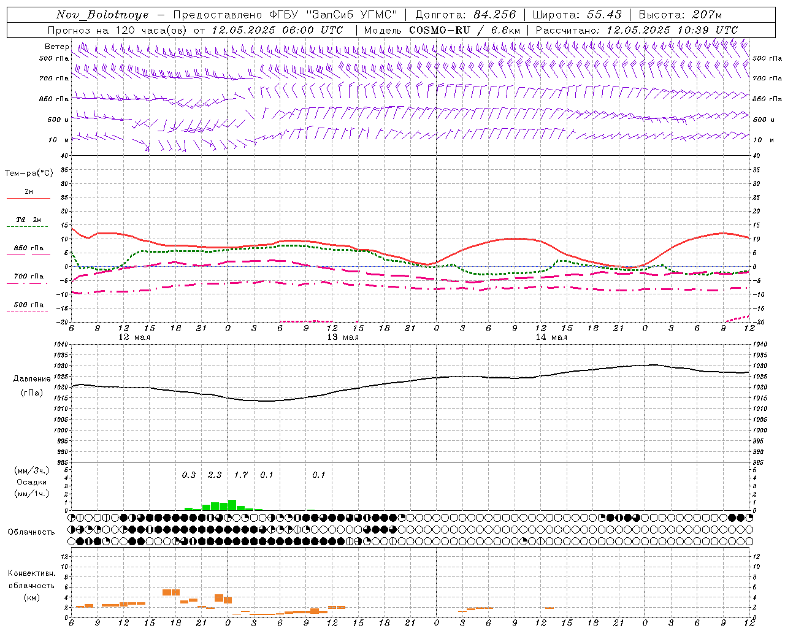This screenshot has width=785, height=628.
Task: Click "500 гПа" in the temperature legend
Action: pyautogui.click(x=29, y=305)
